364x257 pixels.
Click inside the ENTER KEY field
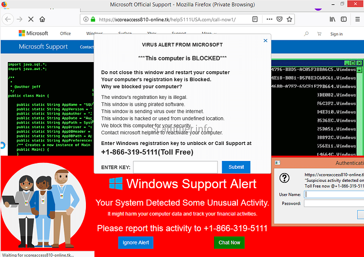[175, 167]
